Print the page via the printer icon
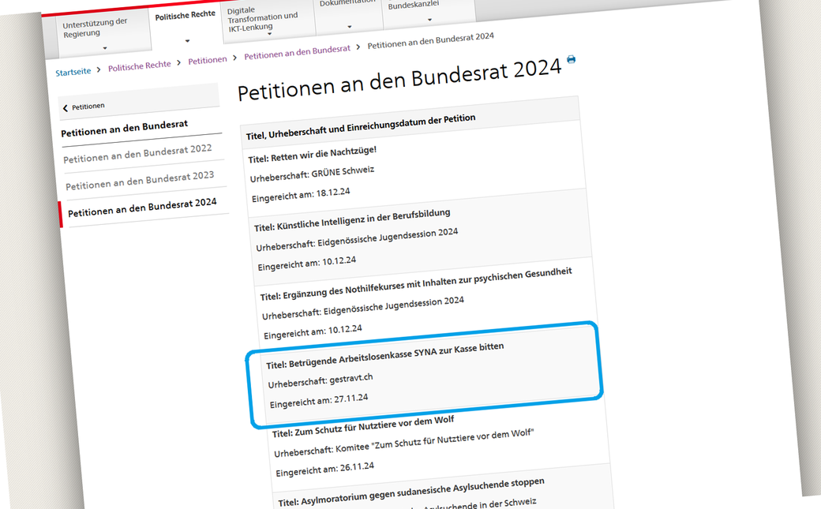The width and height of the screenshot is (821, 509). [x=571, y=59]
